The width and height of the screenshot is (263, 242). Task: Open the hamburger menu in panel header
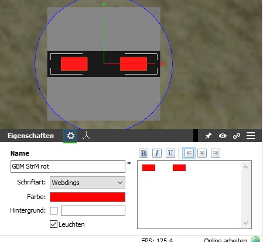[x=251, y=136]
